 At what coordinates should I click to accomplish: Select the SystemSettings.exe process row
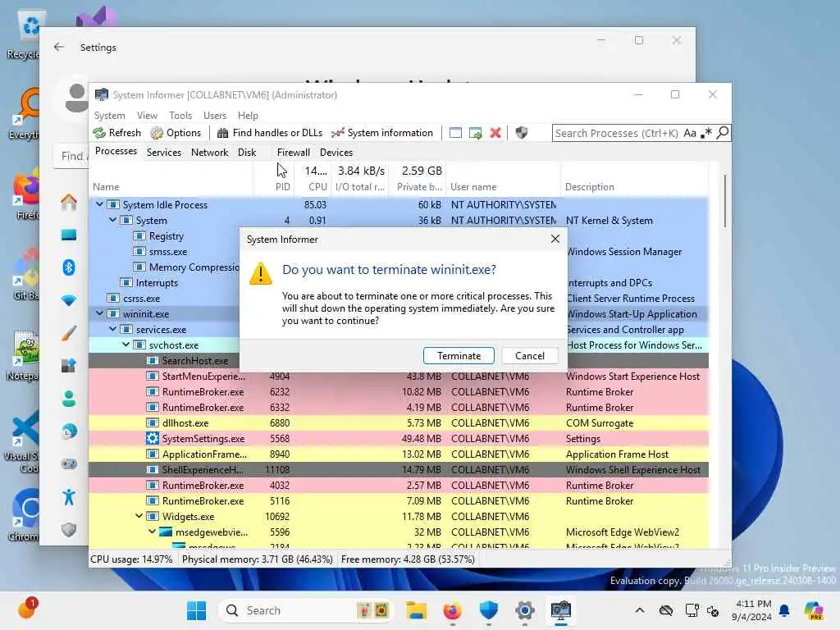pos(399,438)
